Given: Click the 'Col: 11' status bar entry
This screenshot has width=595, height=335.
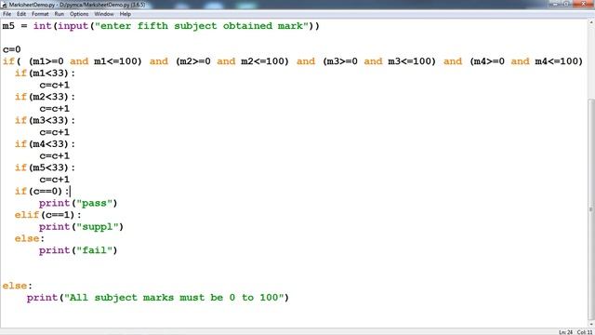Looking at the screenshot, I should click(x=585, y=332).
